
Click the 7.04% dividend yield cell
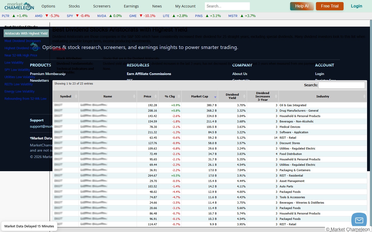(x=232, y=170)
